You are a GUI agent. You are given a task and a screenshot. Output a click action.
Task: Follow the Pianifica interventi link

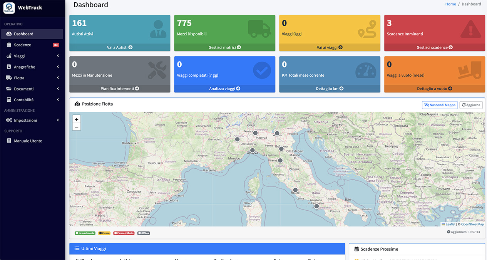(x=120, y=89)
